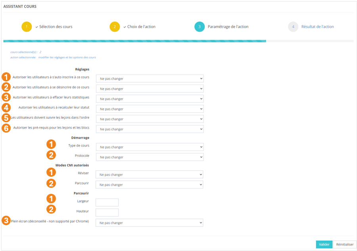Click the Hauteur input field

click(107, 212)
